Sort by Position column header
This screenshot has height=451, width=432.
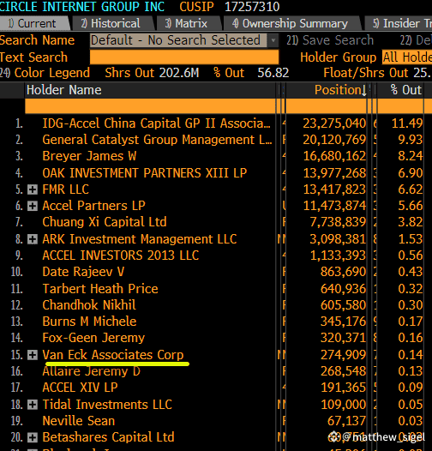[340, 90]
